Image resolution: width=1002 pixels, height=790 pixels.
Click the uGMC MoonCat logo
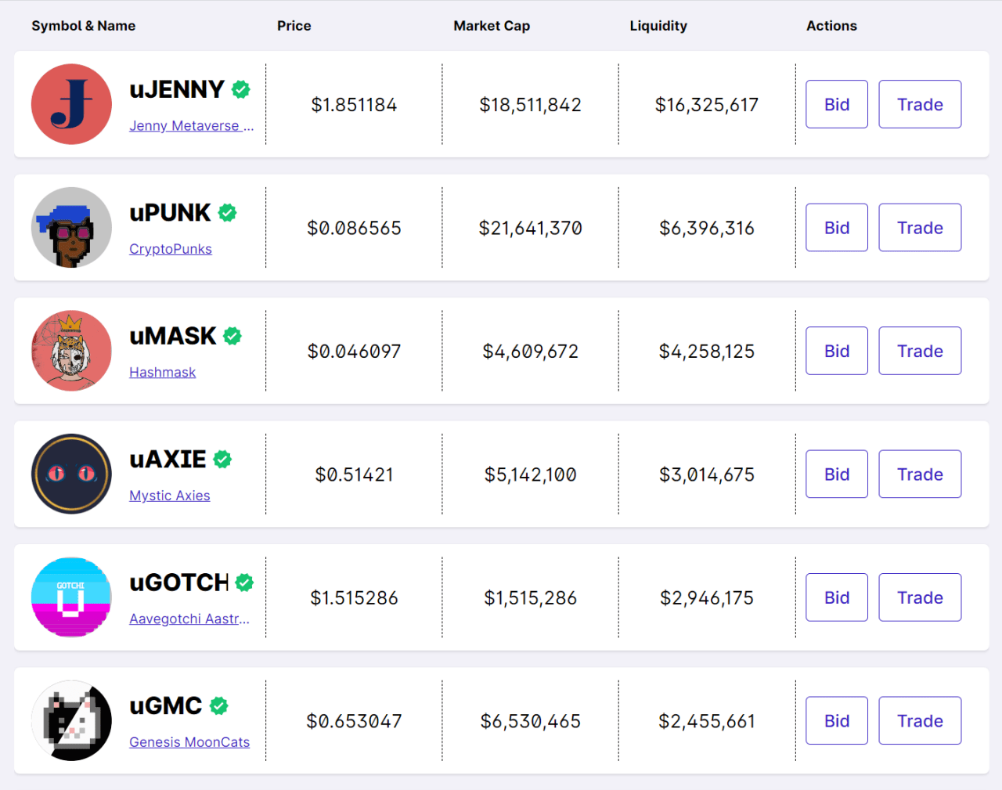point(71,721)
